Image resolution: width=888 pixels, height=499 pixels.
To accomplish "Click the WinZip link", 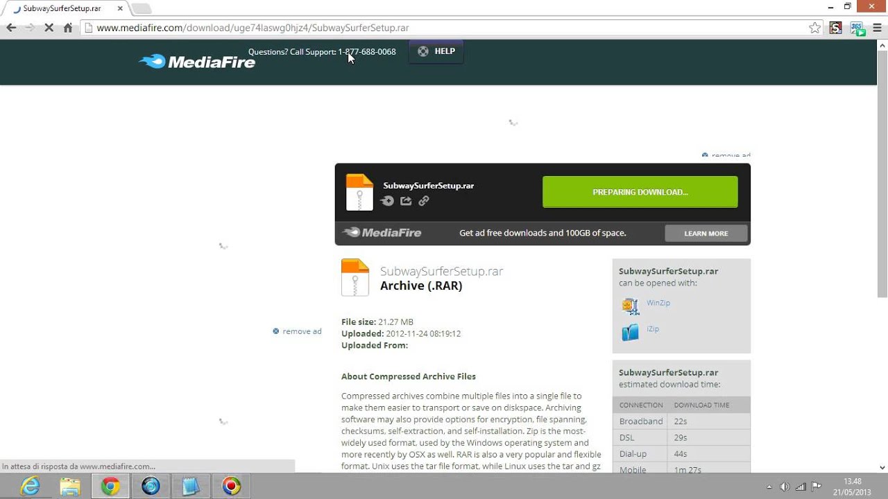I will click(658, 303).
